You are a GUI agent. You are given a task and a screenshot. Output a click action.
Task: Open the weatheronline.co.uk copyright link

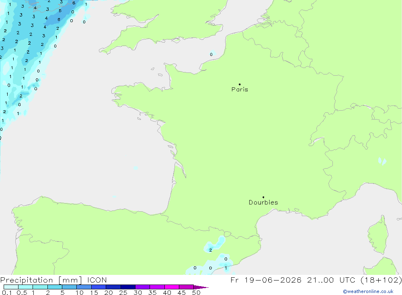coord(368,291)
